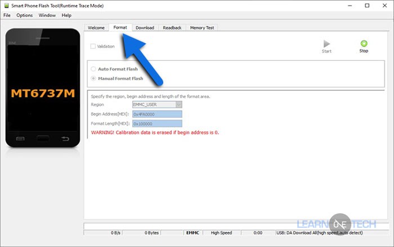394x247 pixels.
Task: Click USB: DA Download All status text
Action: click(320, 233)
